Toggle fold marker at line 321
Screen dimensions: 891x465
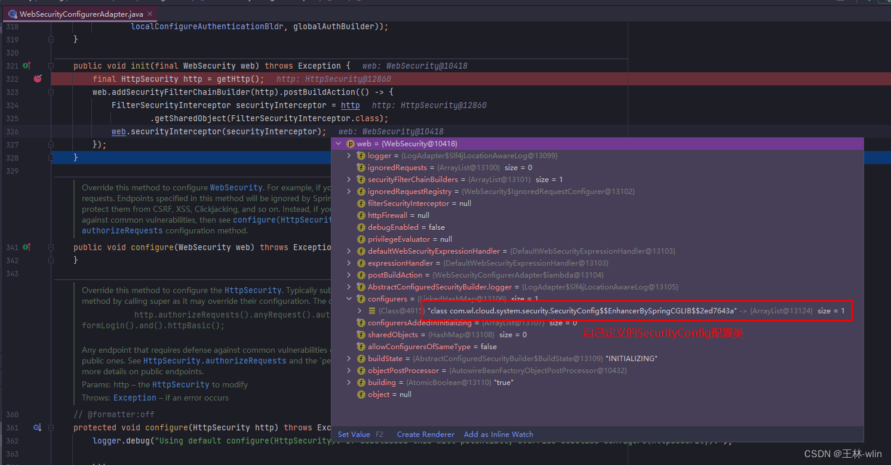click(x=51, y=66)
